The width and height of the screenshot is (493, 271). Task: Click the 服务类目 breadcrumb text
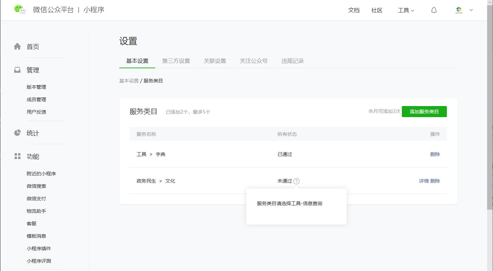tap(153, 81)
